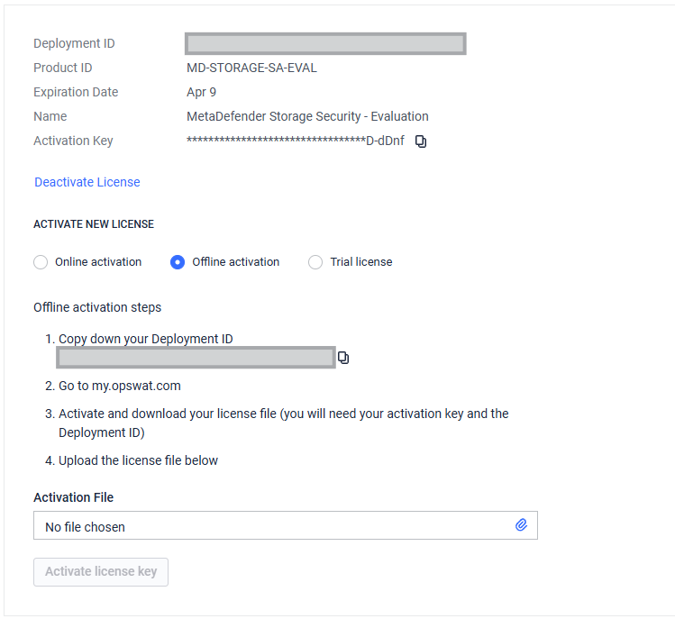
Task: Select the Online activation radio button
Action: click(41, 262)
